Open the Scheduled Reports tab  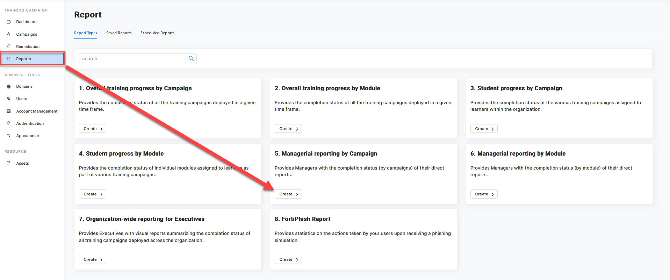click(x=157, y=33)
